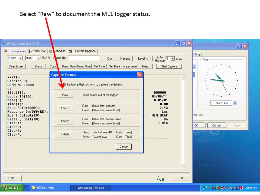Click the Communicate tab arrows icon
This screenshot has height=195, width=260.
point(6,51)
